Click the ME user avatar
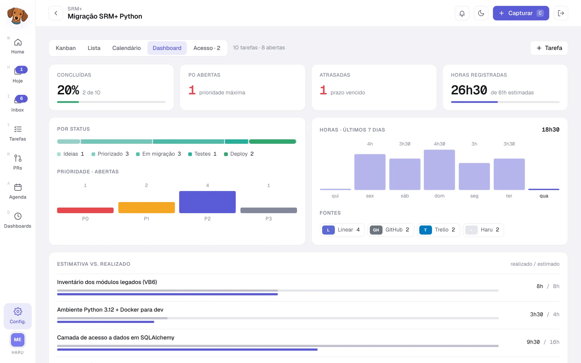This screenshot has height=363, width=581. click(18, 339)
